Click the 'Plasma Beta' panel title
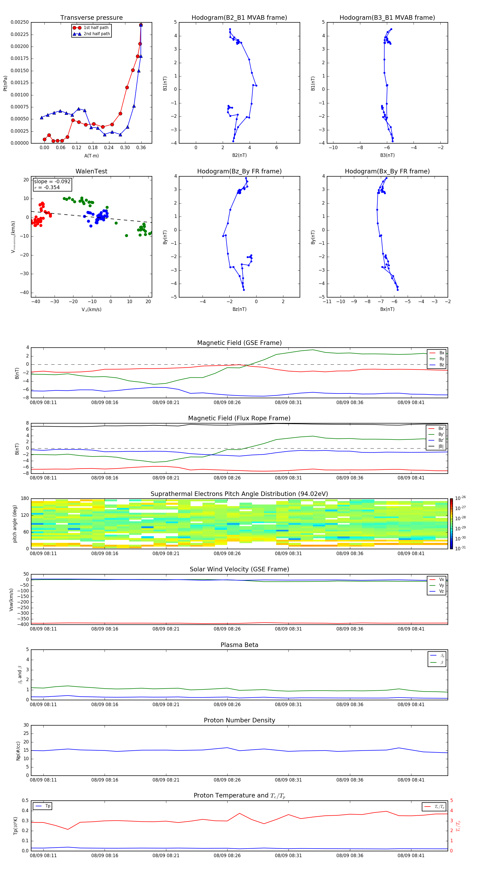Viewport: 479px width, 879px height. pos(239,645)
